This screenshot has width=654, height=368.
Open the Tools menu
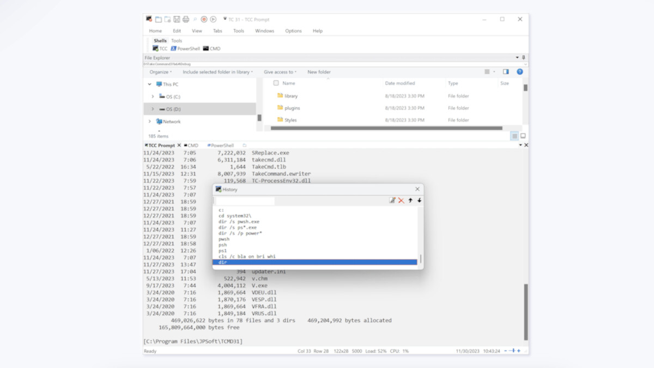239,31
